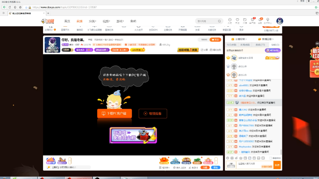319x179 pixels.
Task: Open 任务大厅 task hall icon
Action: (x=62, y=161)
